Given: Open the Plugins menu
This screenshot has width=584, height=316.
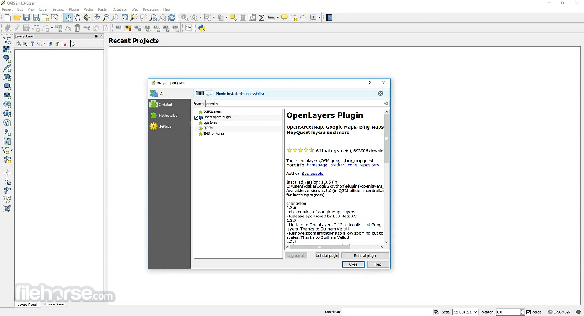Looking at the screenshot, I should pyautogui.click(x=74, y=9).
